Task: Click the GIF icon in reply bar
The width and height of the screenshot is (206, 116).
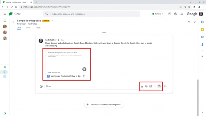Action: [151, 86]
